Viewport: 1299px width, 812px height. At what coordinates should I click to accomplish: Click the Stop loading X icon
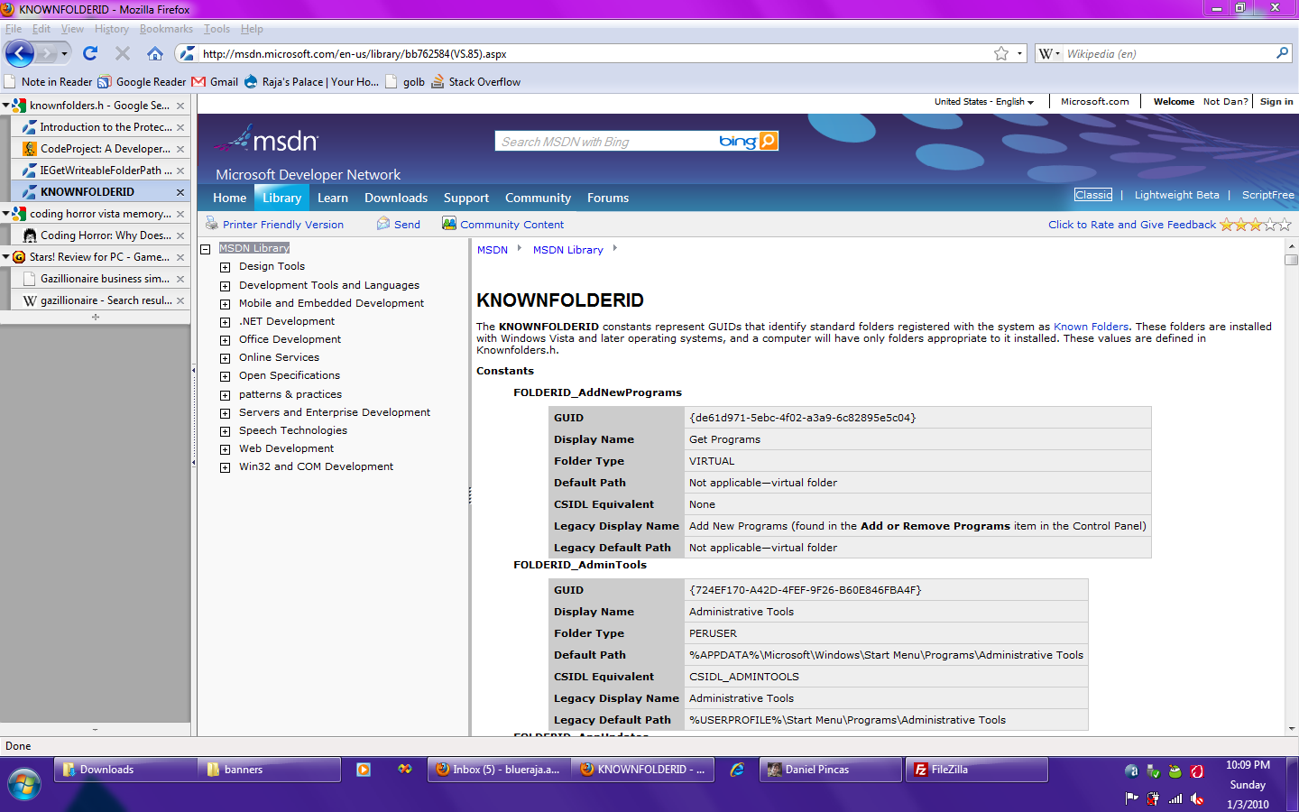(x=123, y=53)
